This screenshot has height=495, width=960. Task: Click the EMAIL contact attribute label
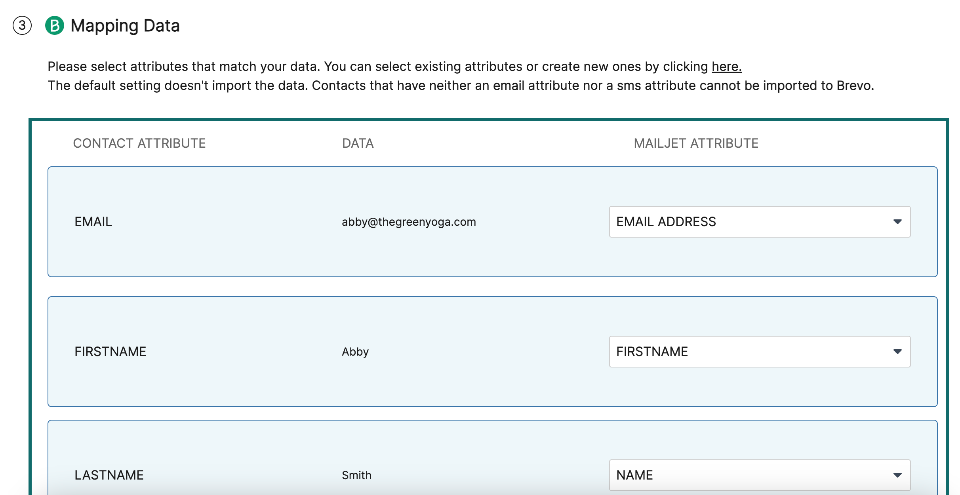(x=93, y=222)
